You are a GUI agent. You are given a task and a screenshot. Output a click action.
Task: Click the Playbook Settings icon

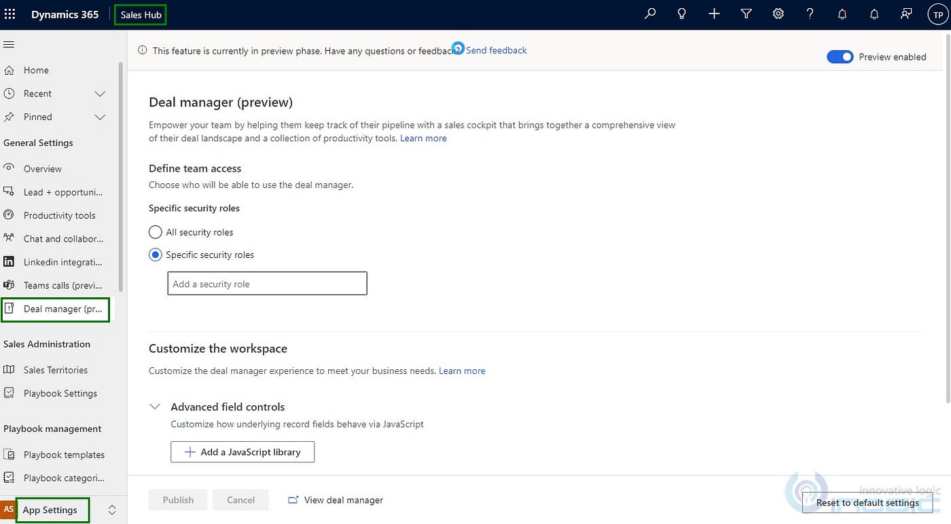point(9,392)
